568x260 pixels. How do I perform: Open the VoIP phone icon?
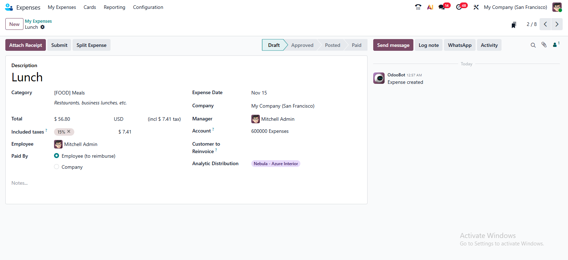pyautogui.click(x=418, y=7)
